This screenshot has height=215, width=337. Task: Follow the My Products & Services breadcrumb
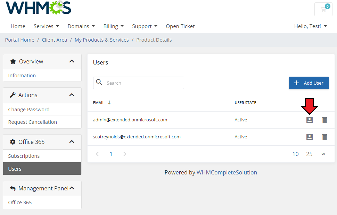102,40
